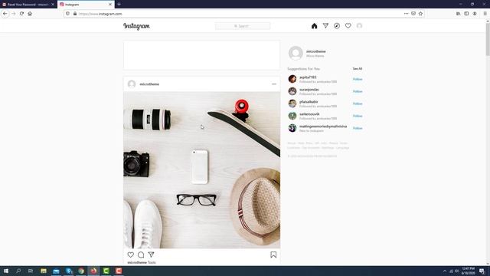Click the Instagram wordmark logo
The image size is (490, 276).
coord(136,26)
